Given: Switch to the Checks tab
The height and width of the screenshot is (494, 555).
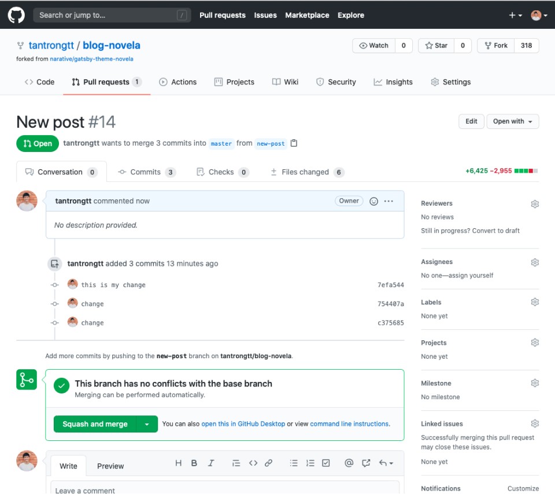Looking at the screenshot, I should pos(223,172).
